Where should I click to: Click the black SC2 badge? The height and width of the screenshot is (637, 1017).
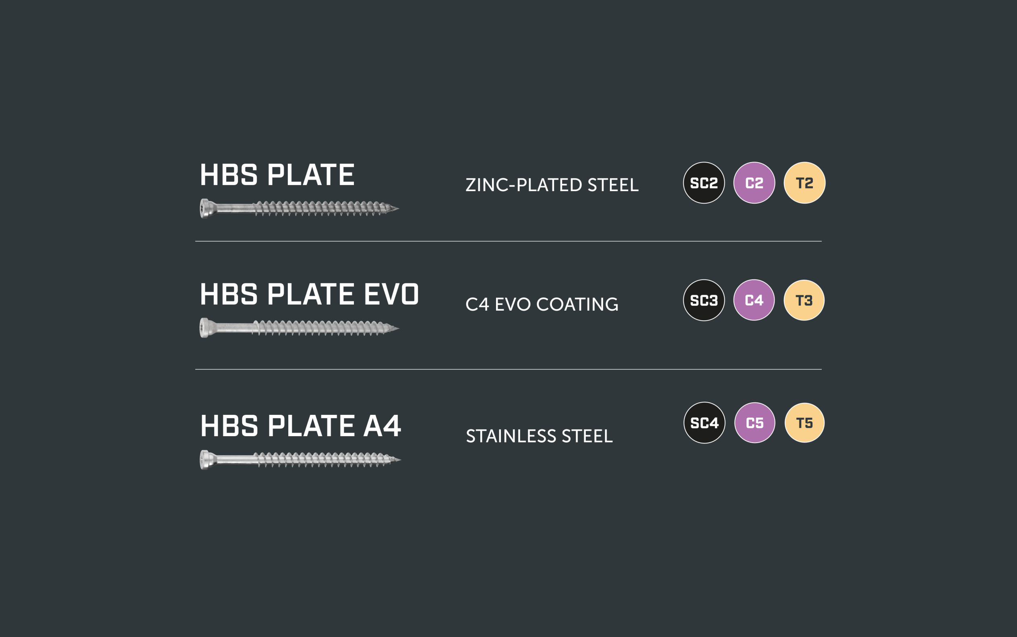[703, 183]
